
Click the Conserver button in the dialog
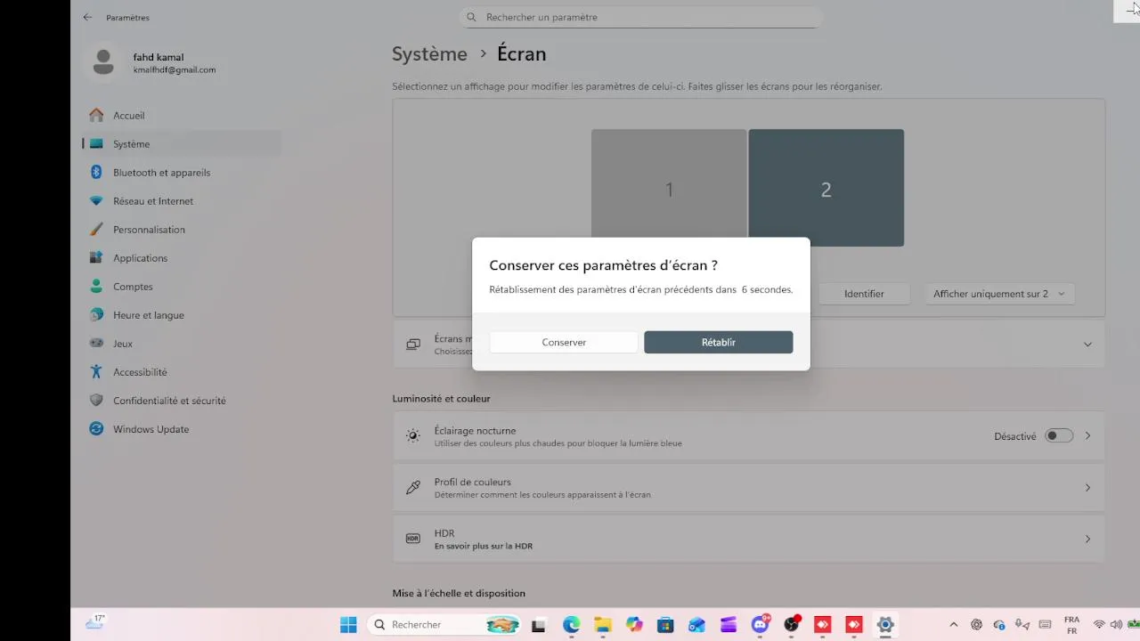(564, 342)
